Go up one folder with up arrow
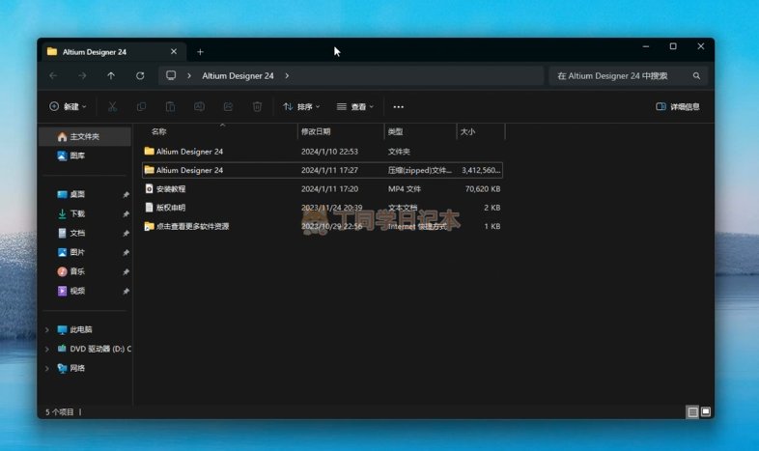The height and width of the screenshot is (451, 759). click(x=111, y=75)
